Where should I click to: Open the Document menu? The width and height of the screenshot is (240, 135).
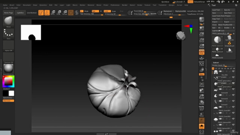27,5
